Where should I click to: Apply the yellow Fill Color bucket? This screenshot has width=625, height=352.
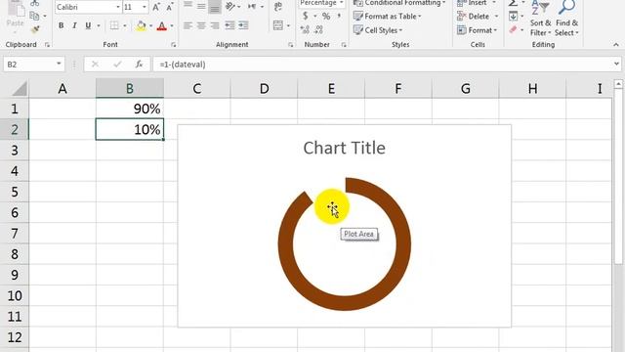[x=141, y=26]
